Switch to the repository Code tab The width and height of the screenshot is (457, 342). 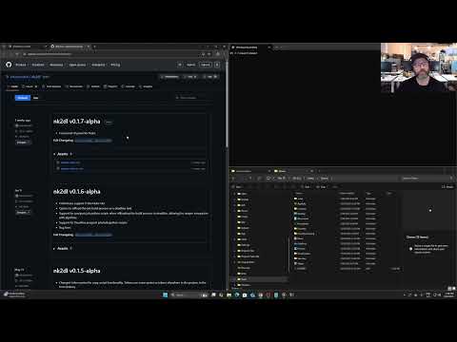(x=12, y=86)
